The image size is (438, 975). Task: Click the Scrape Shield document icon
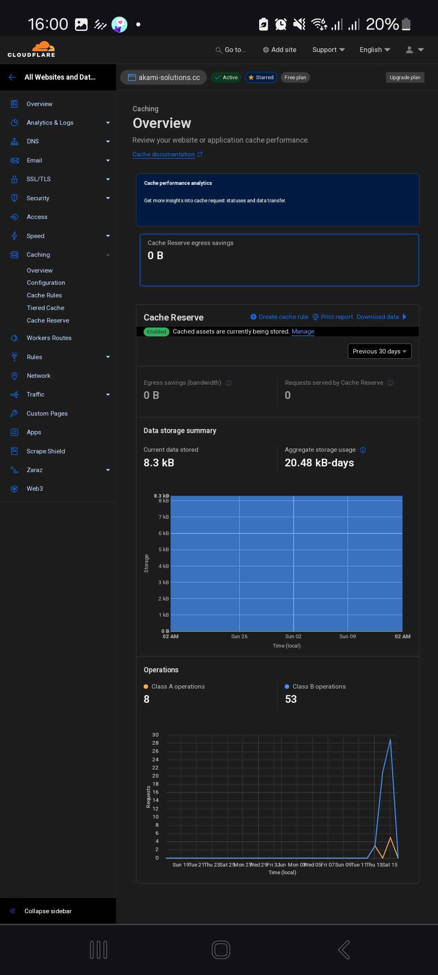coord(14,451)
